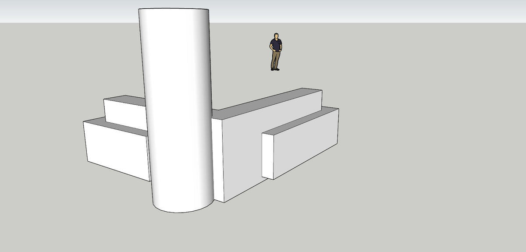This screenshot has width=526, height=252.
Task: Click the top rim of the cylinder
Action: point(174,8)
